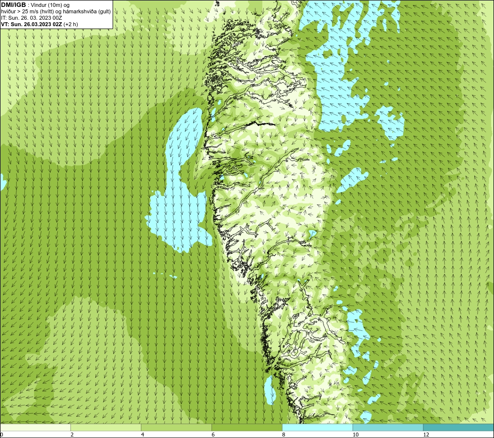Click the '8' scale label
This screenshot has width=494, height=438.
click(284, 435)
